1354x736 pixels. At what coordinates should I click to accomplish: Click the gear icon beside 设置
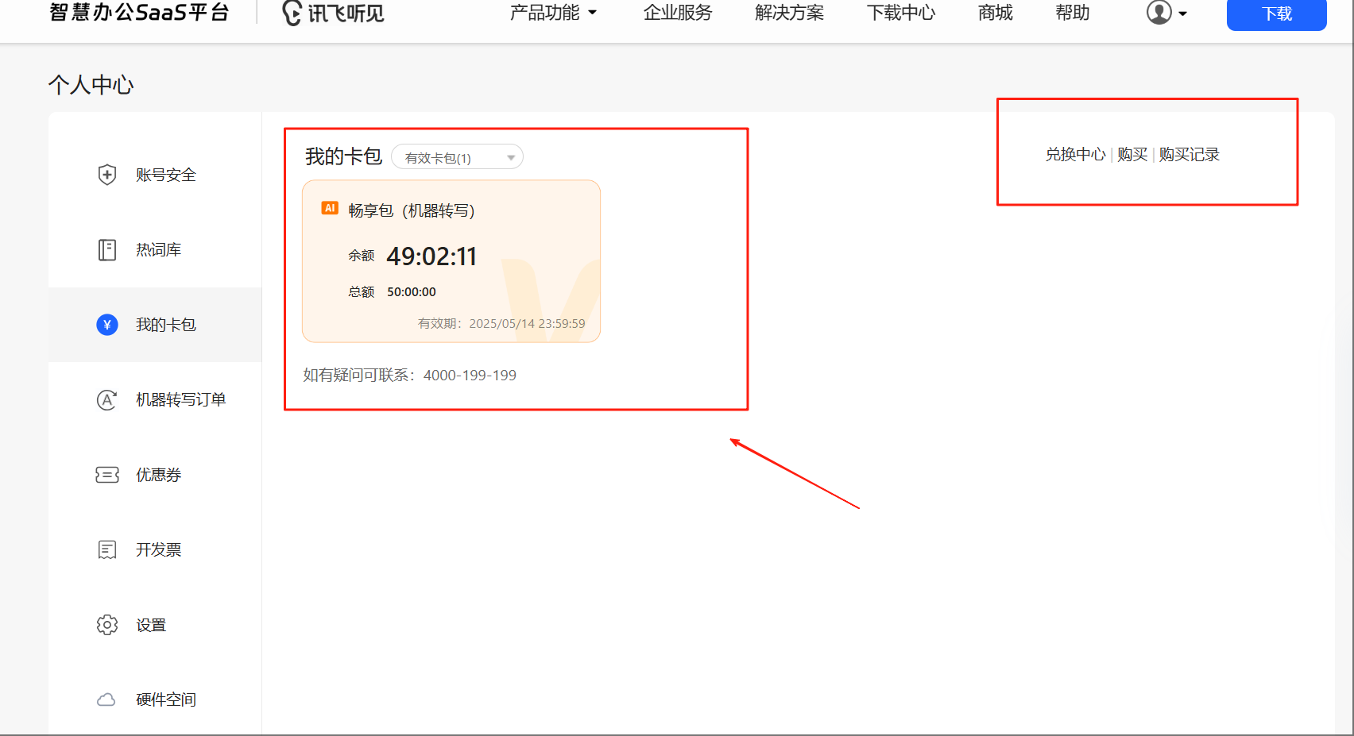[107, 625]
